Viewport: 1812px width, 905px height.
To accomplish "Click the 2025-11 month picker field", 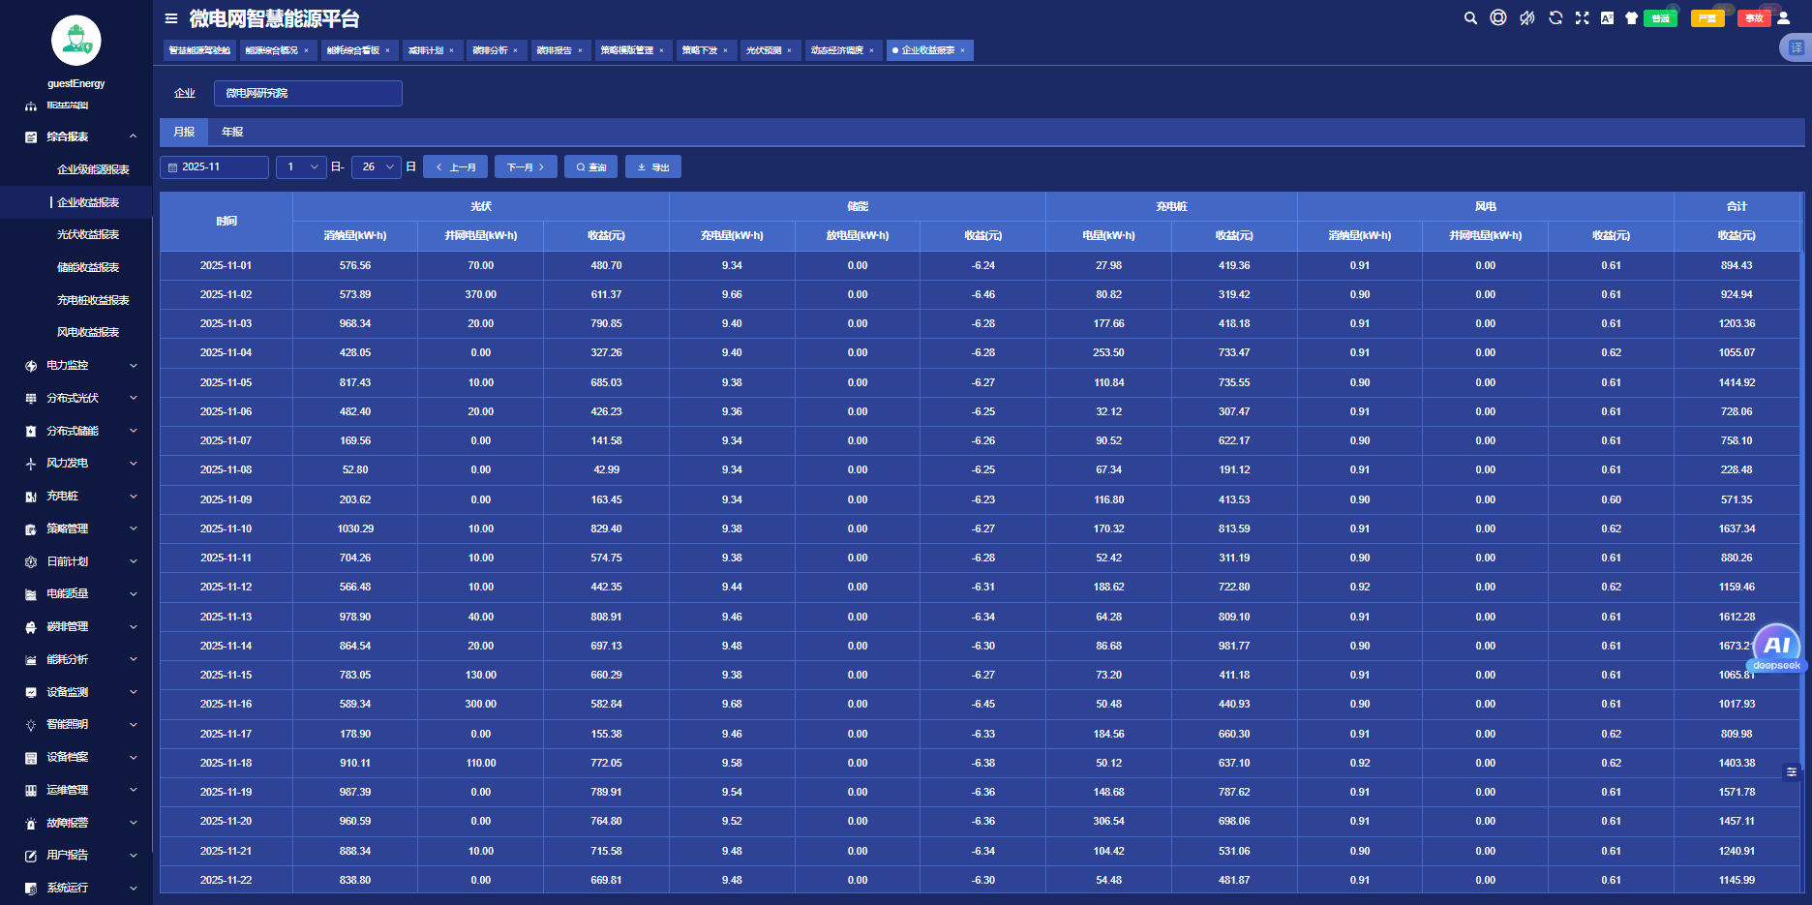I will pos(214,167).
